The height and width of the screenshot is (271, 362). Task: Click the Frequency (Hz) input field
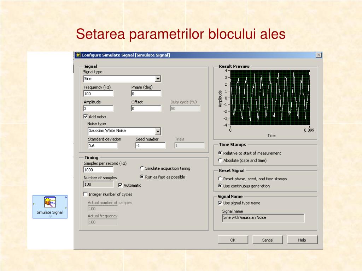click(x=98, y=94)
